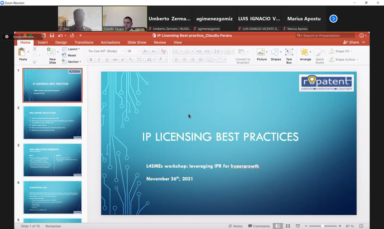Click Fit slide to window icon
This screenshot has height=229, width=384.
coord(361,226)
